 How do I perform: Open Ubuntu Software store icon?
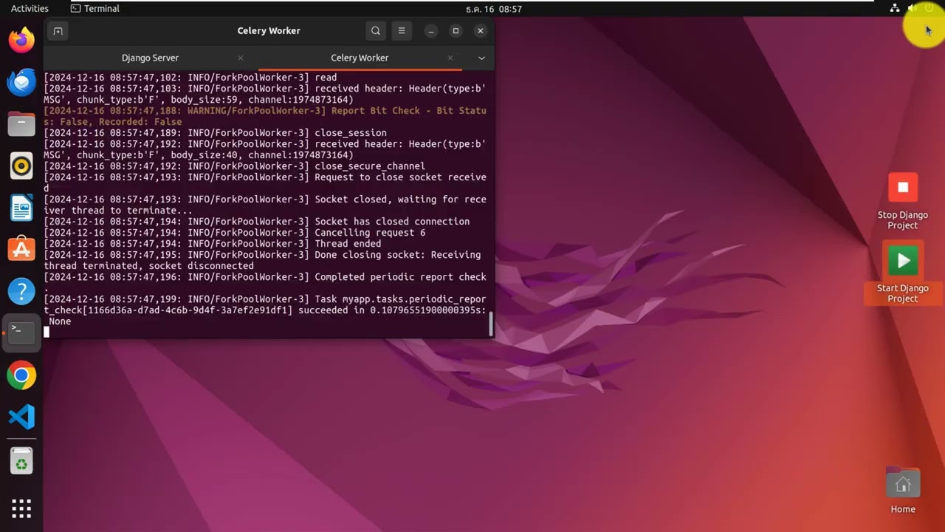coord(21,250)
